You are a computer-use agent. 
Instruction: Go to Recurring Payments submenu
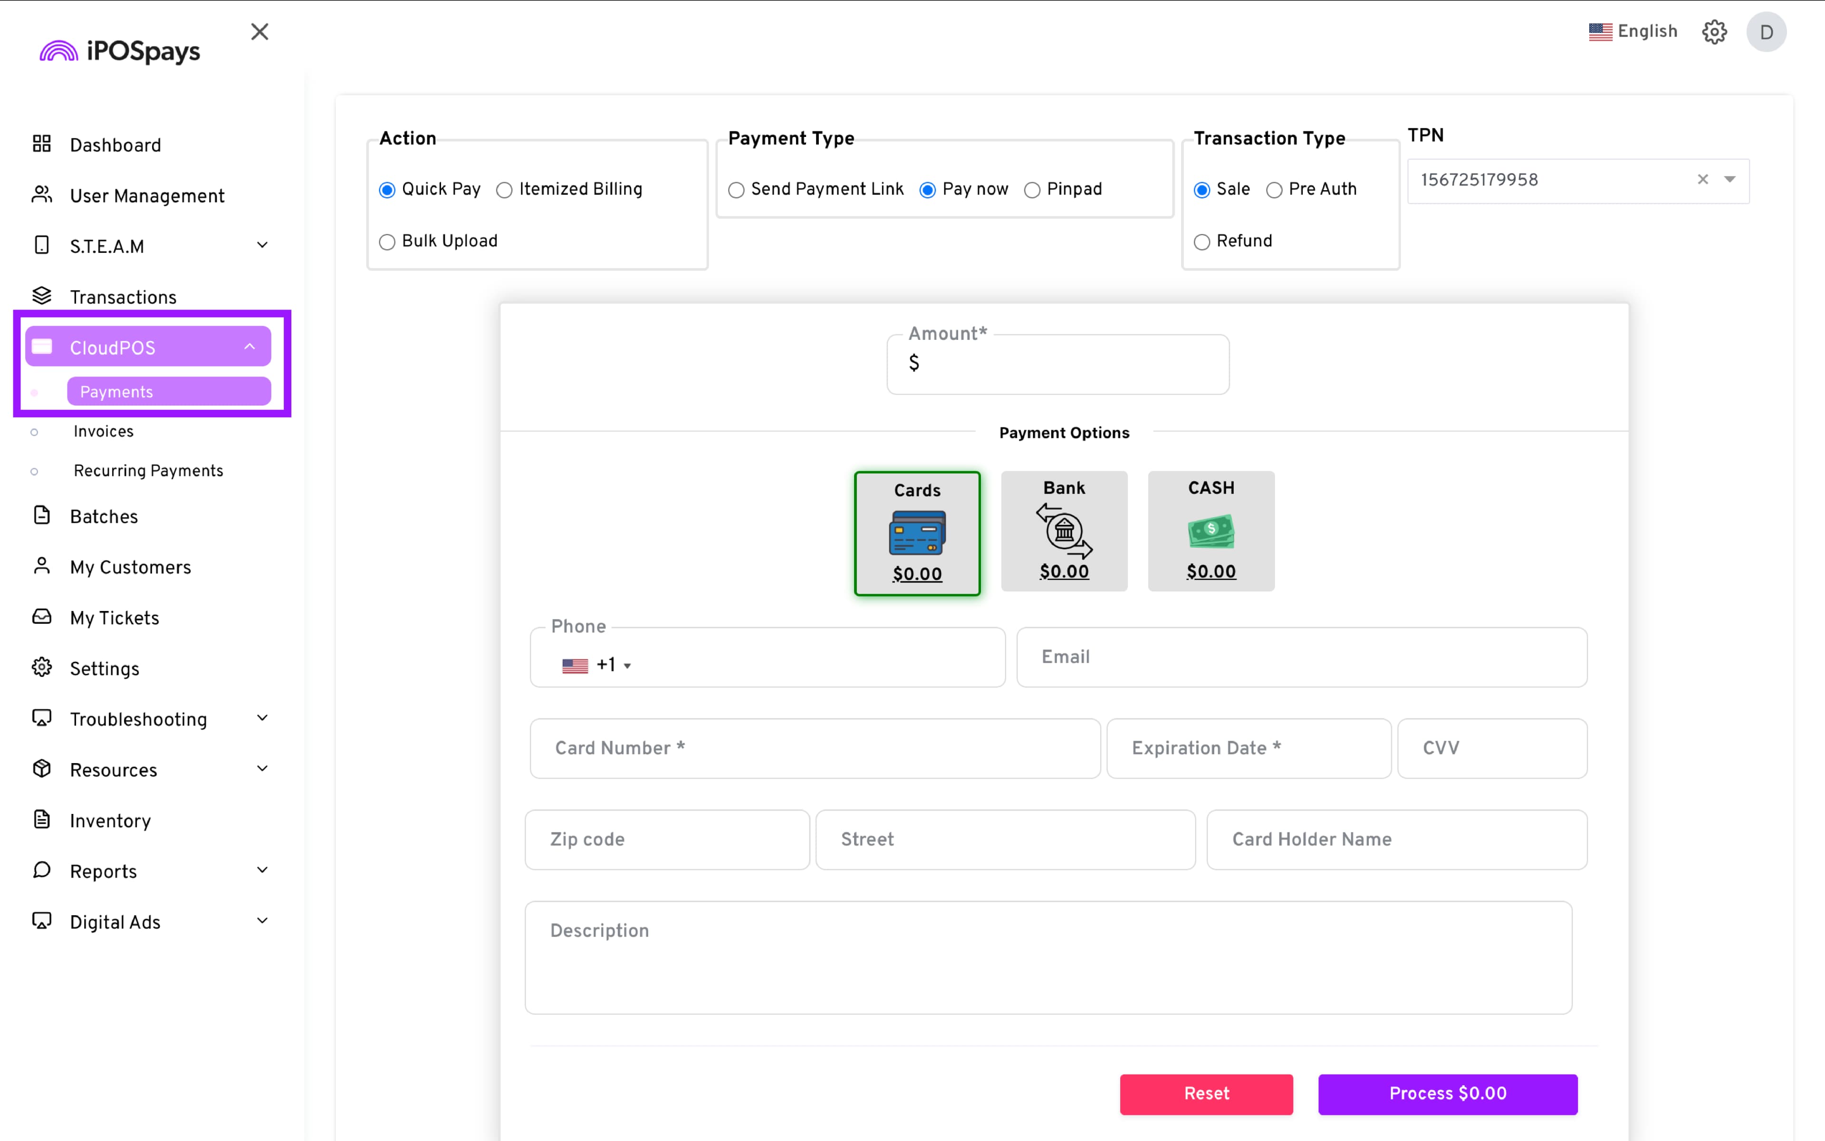pos(148,471)
